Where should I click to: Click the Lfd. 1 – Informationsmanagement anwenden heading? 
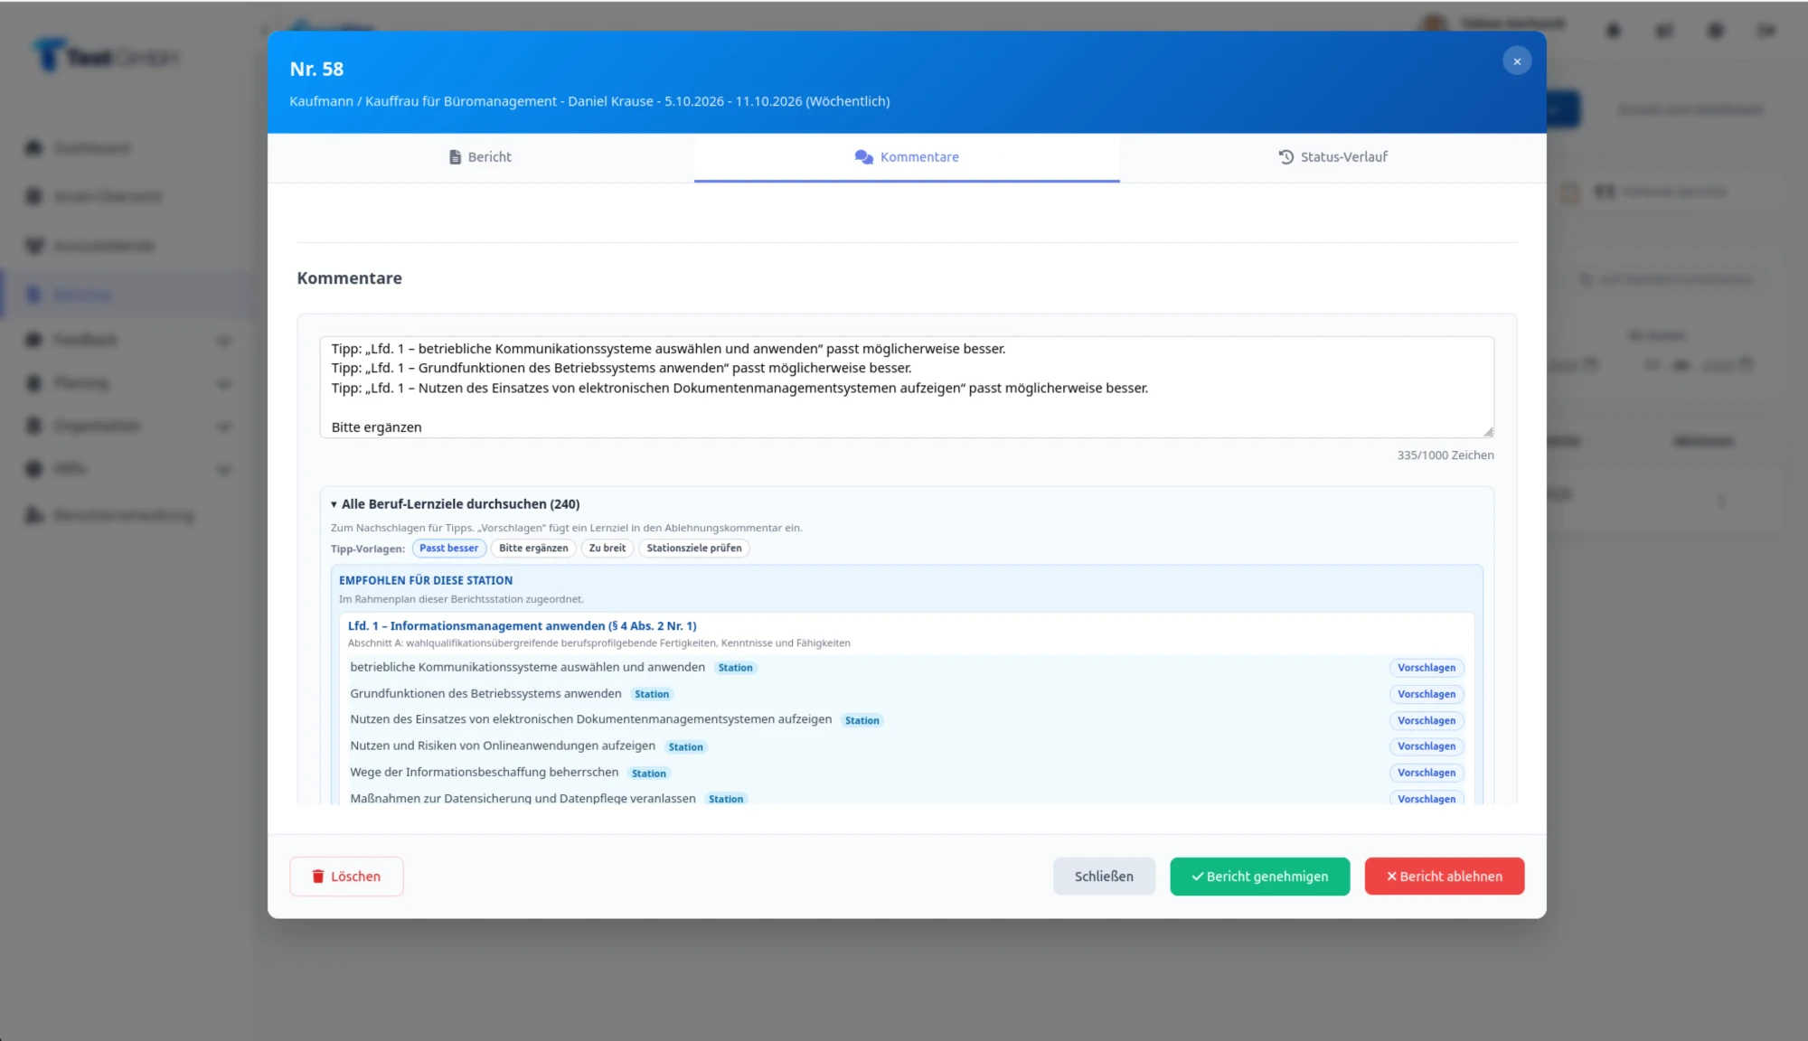click(x=523, y=625)
